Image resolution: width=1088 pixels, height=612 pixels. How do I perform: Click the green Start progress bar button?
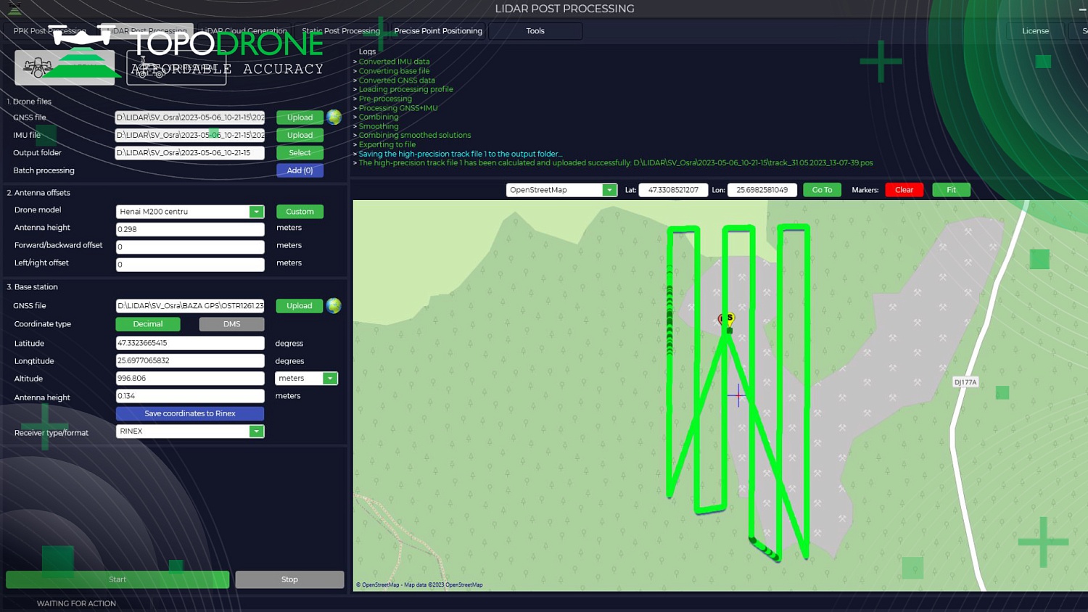(118, 579)
